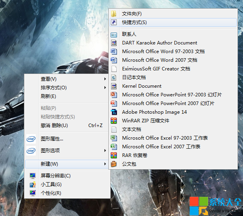Create Microsoft Office PowerPoint 2007 幻灯片
This screenshot has width=243, height=216.
(173, 103)
